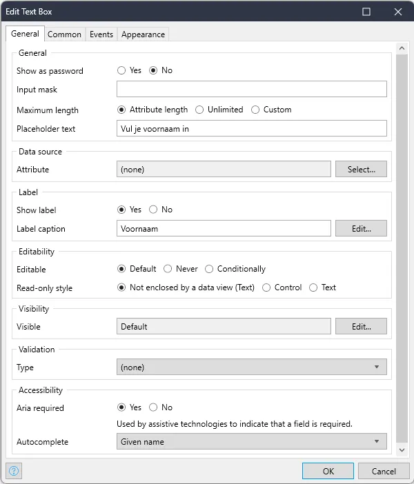
Task: Close the Edit Text Box dialog
Action: [x=398, y=12]
